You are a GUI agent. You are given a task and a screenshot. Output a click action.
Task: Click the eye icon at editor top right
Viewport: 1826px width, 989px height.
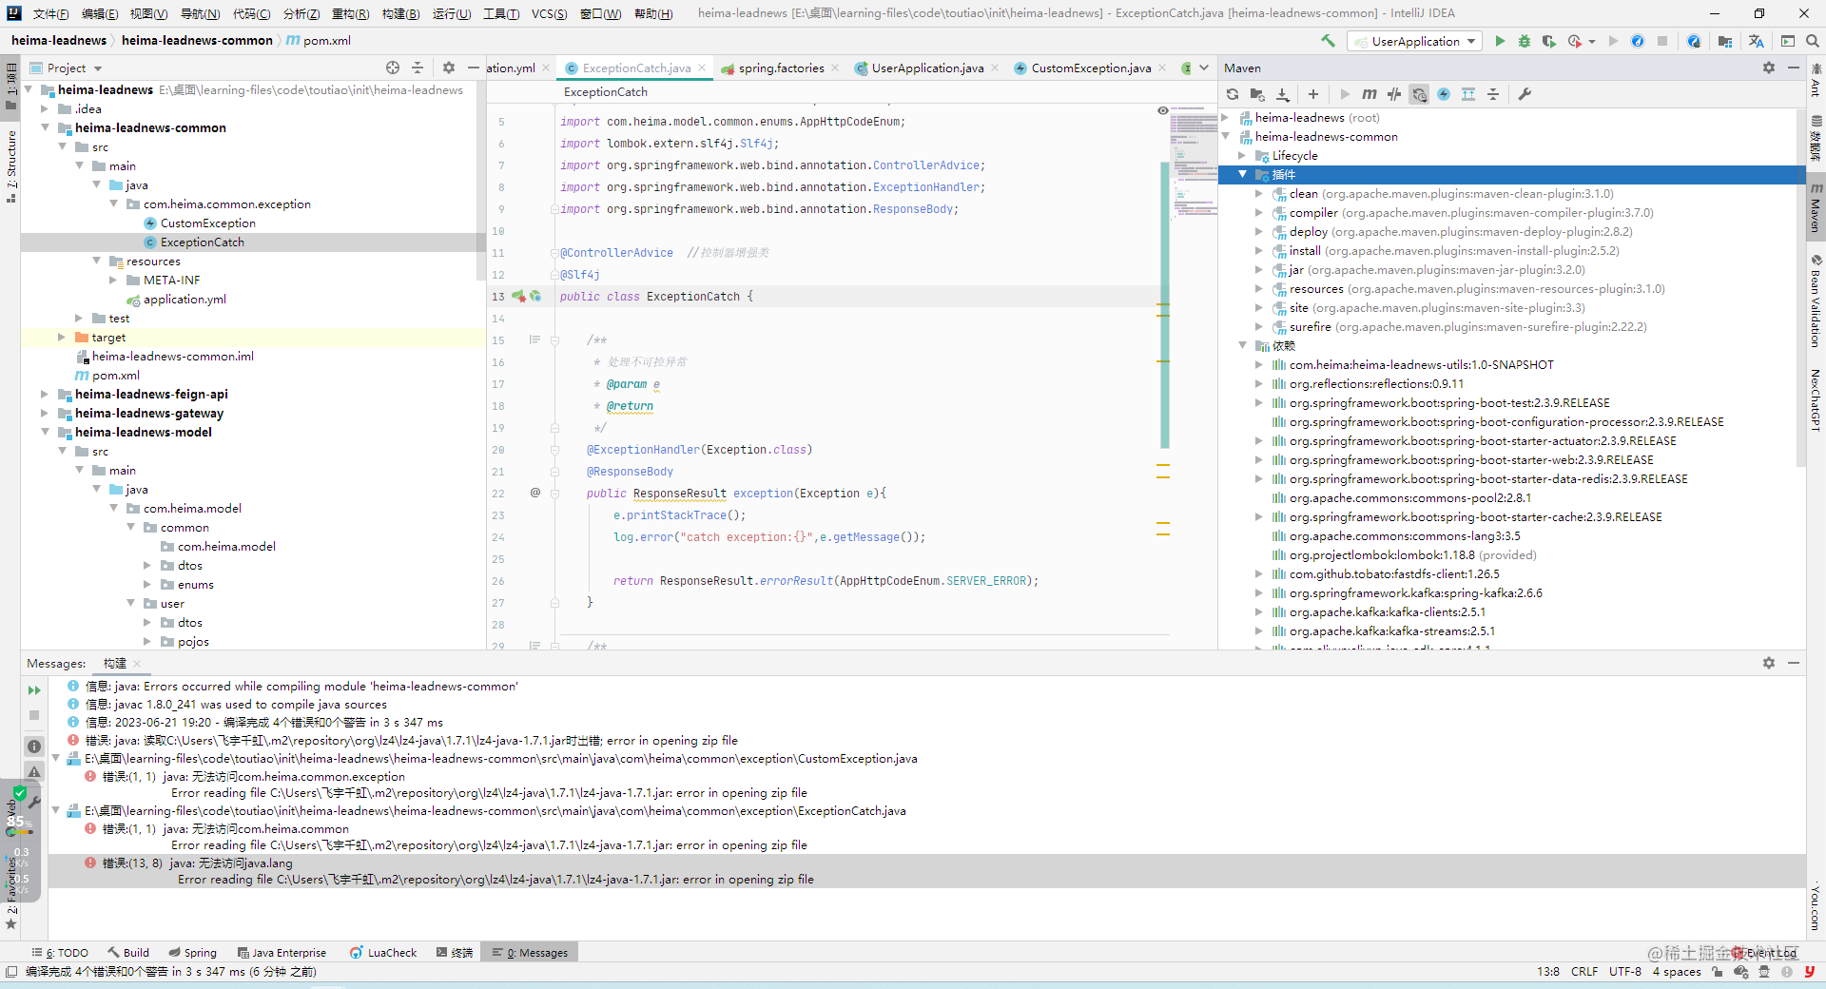tap(1162, 110)
